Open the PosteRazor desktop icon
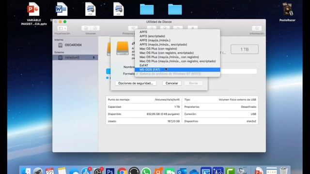The width and height of the screenshot is (310, 174). click(287, 12)
